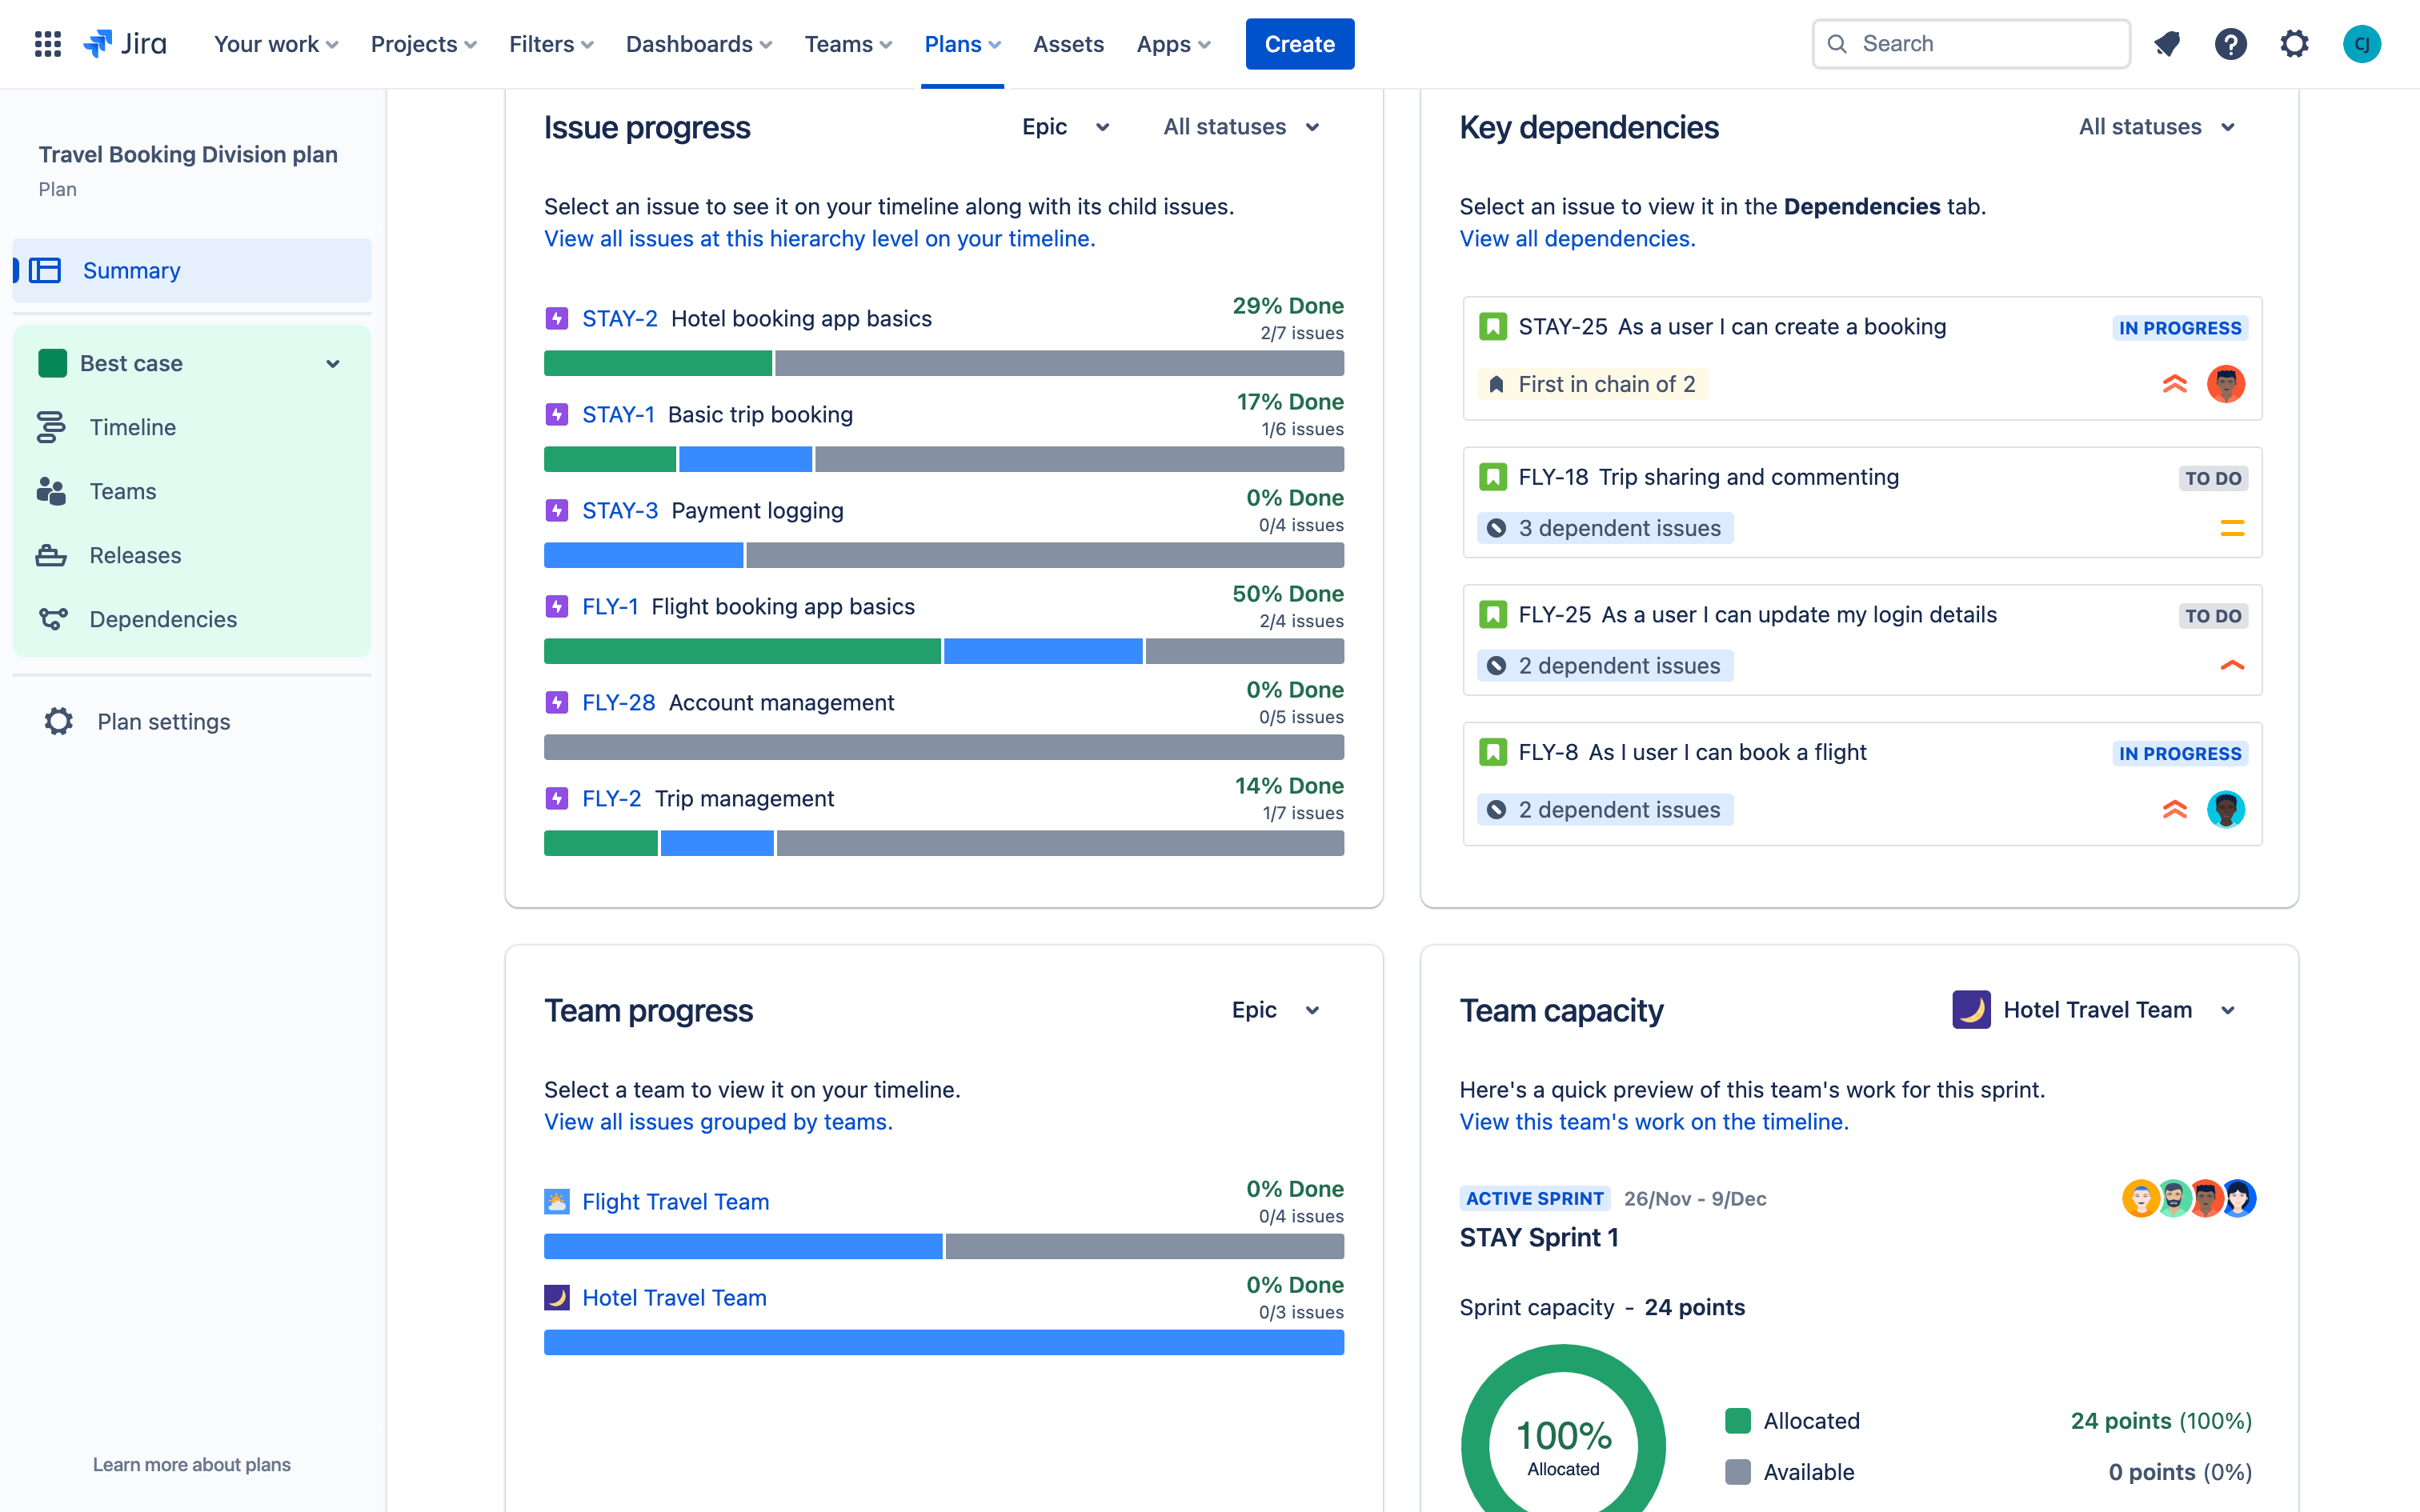Toggle Epic grouping in Team progress
The image size is (2420, 1512).
coord(1273,1009)
